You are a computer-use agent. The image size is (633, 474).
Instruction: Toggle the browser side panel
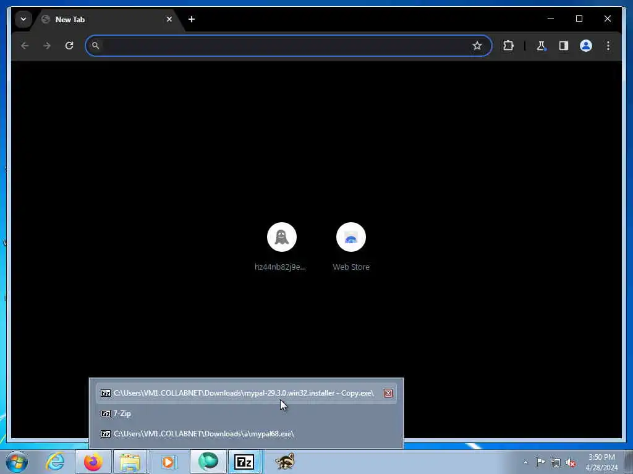[564, 46]
